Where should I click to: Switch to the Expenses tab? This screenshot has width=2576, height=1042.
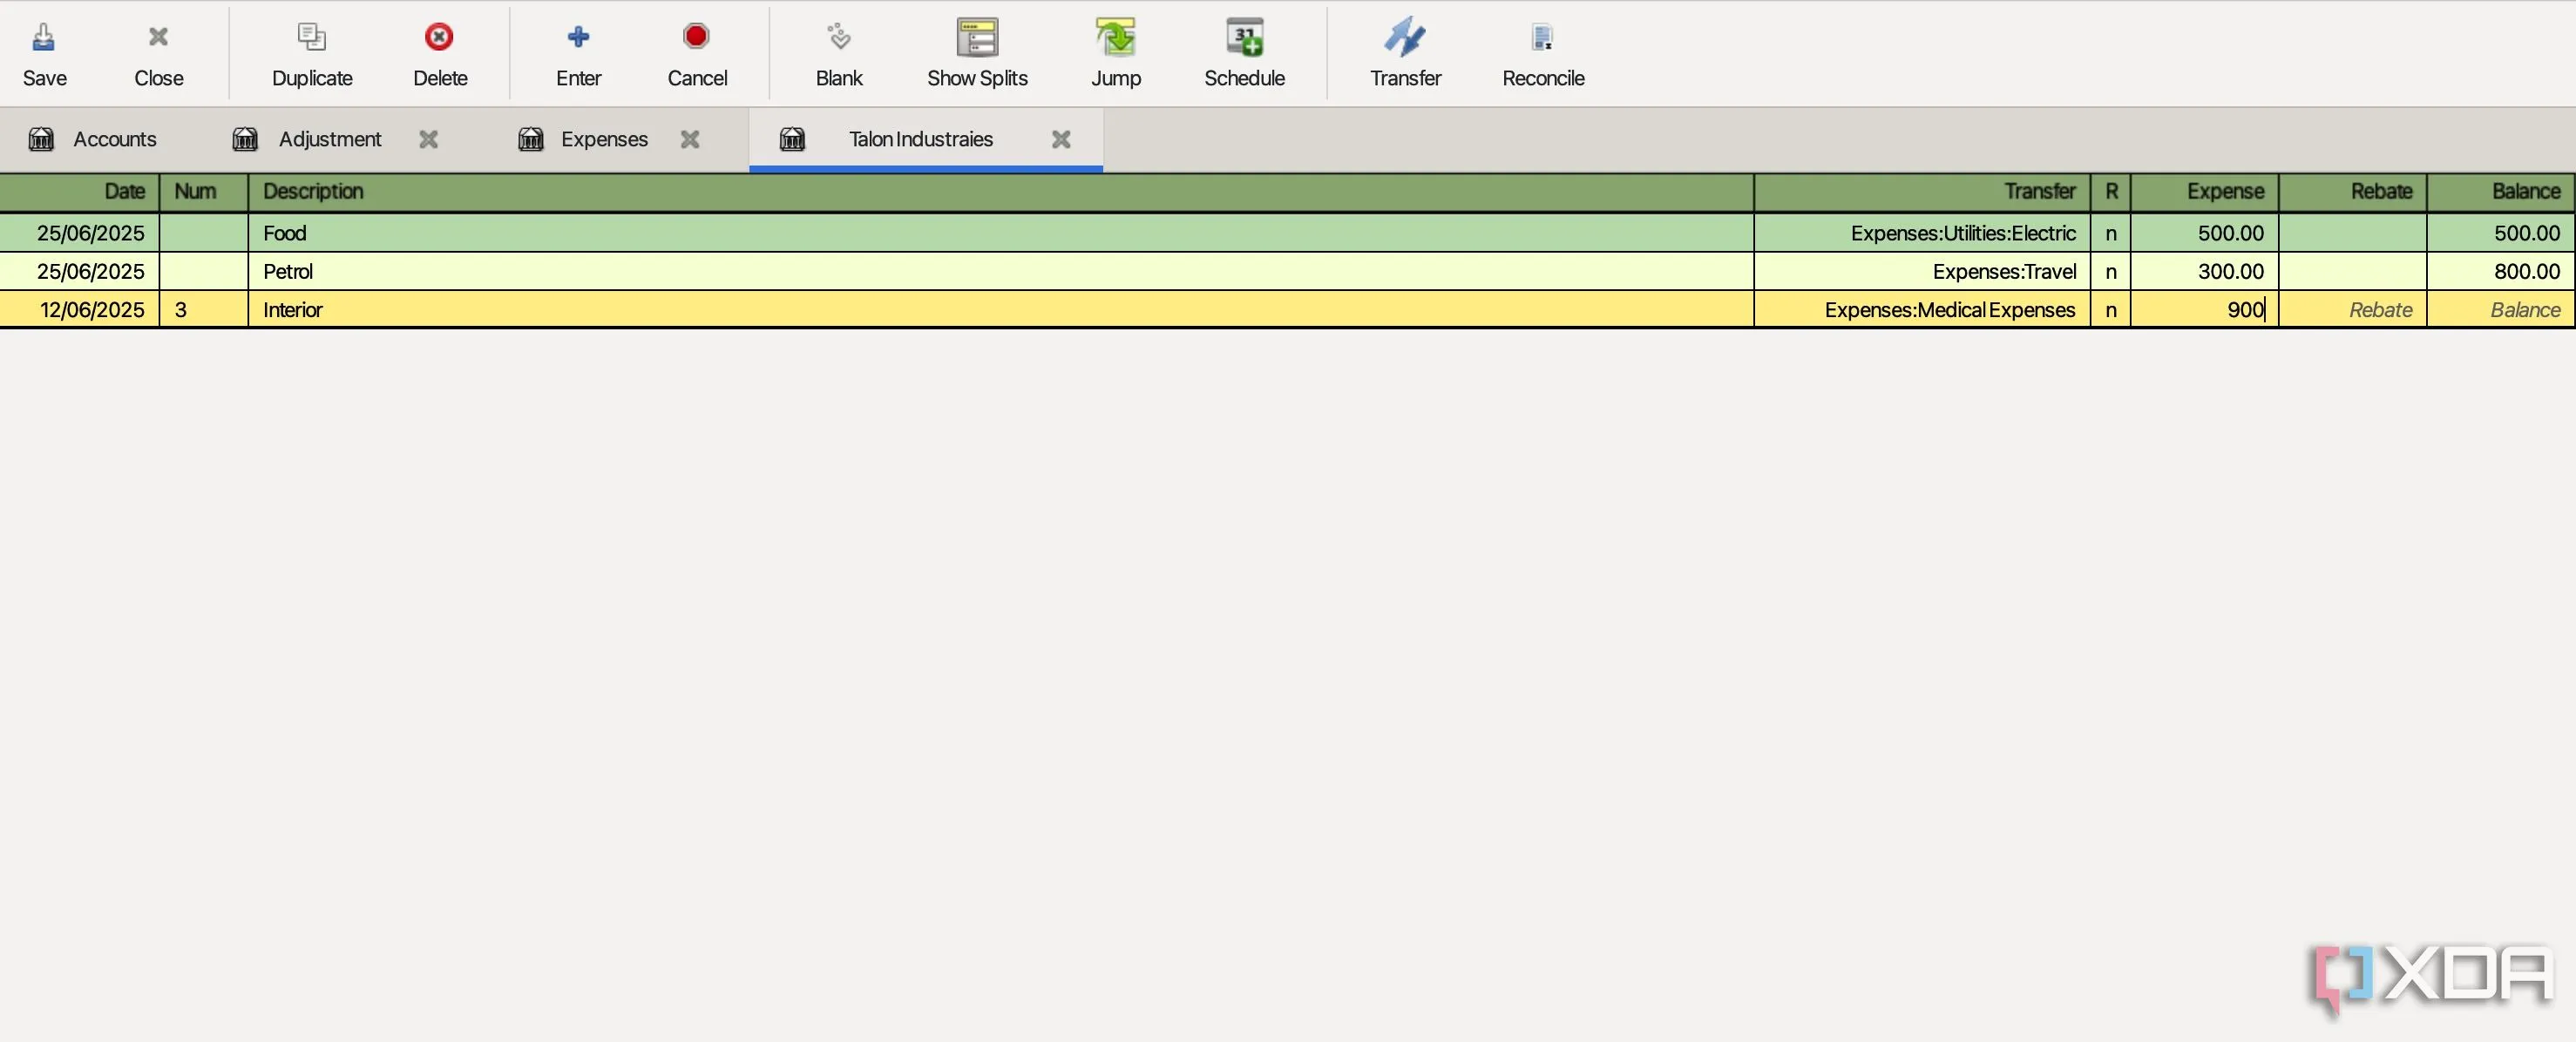click(603, 139)
